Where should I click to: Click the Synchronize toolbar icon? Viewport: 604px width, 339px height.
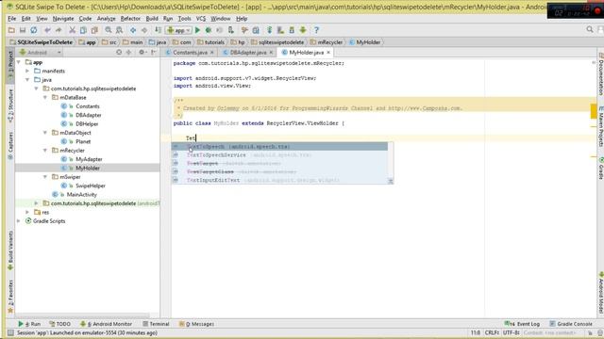(34, 30)
